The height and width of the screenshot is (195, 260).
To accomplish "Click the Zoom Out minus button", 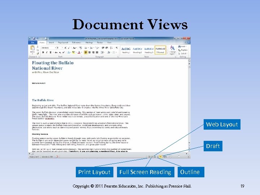I will 170,157.
